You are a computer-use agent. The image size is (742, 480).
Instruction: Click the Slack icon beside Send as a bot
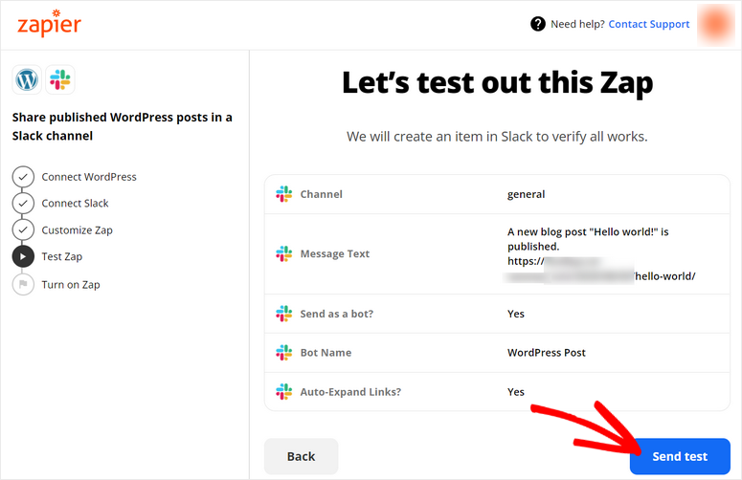[283, 314]
